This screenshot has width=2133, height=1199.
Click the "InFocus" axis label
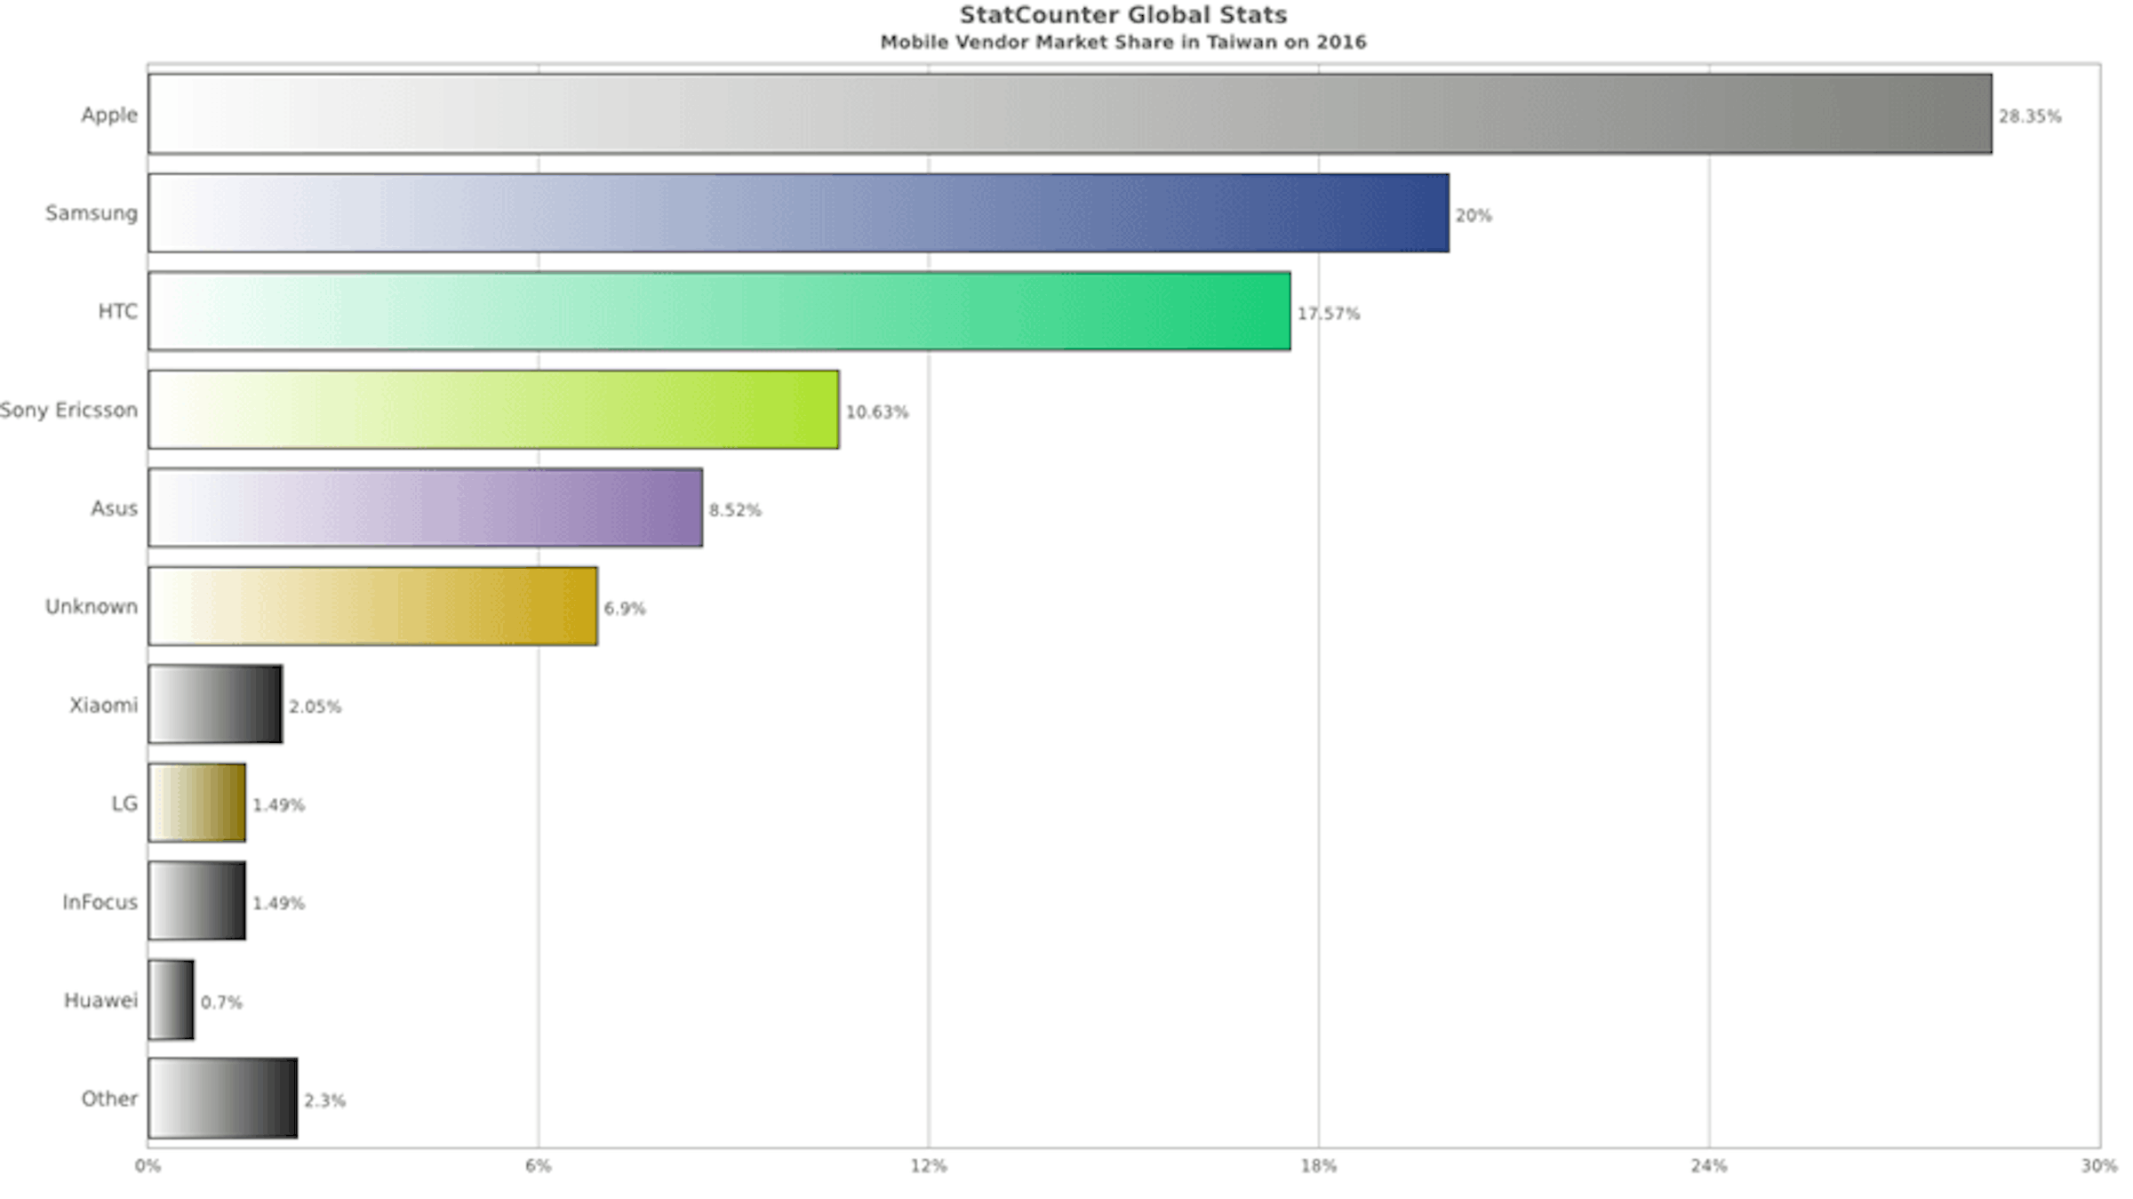100,902
